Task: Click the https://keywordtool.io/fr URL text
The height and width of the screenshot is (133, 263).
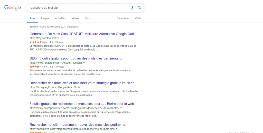Action: [43, 38]
